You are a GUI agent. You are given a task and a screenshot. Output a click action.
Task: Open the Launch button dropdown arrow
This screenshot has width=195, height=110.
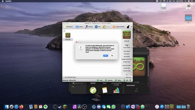point(129,45)
